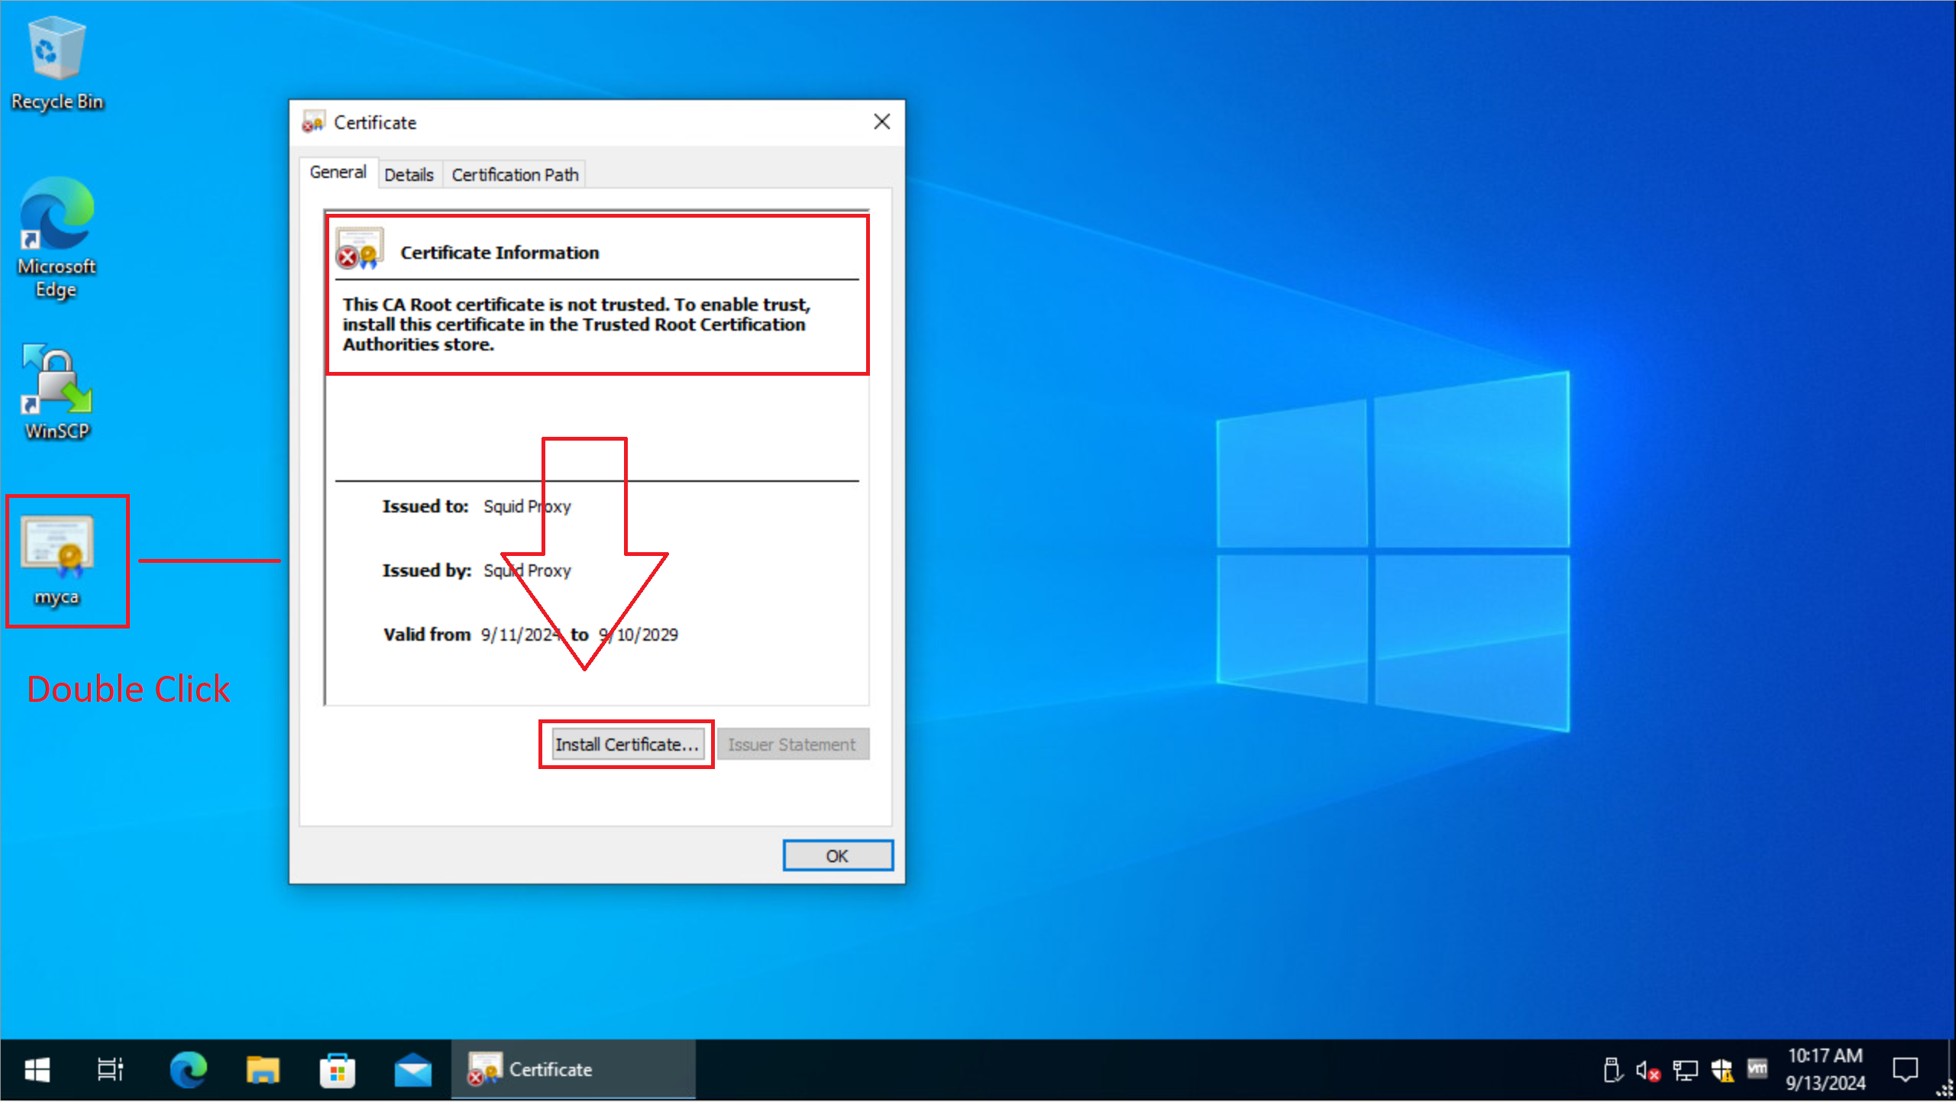Screen dimensions: 1956x1102
Task: Click the untrusted certificate warning icon
Action: (359, 249)
